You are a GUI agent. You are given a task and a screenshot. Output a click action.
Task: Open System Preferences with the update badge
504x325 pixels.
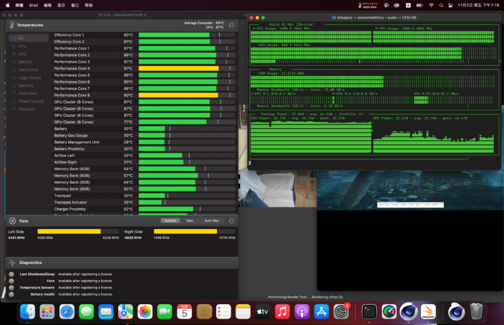point(341,311)
